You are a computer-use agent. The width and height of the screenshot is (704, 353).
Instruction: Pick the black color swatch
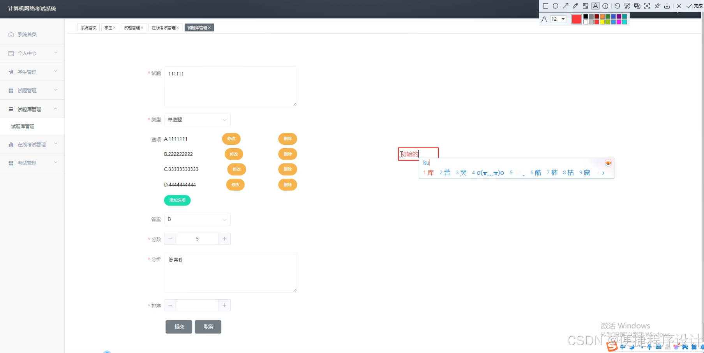(x=586, y=16)
